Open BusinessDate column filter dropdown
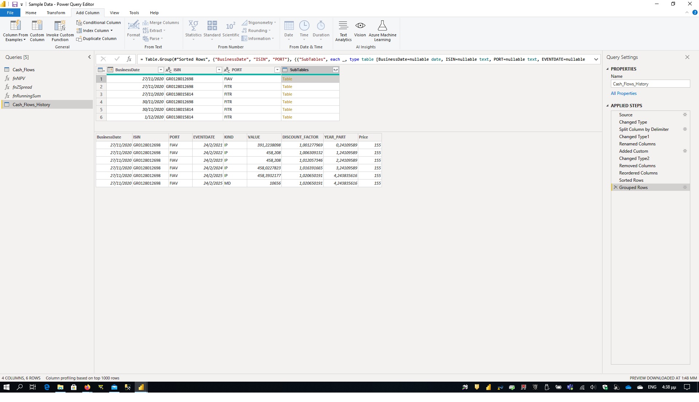Screen dimensions: 699x402 pyautogui.click(x=161, y=70)
